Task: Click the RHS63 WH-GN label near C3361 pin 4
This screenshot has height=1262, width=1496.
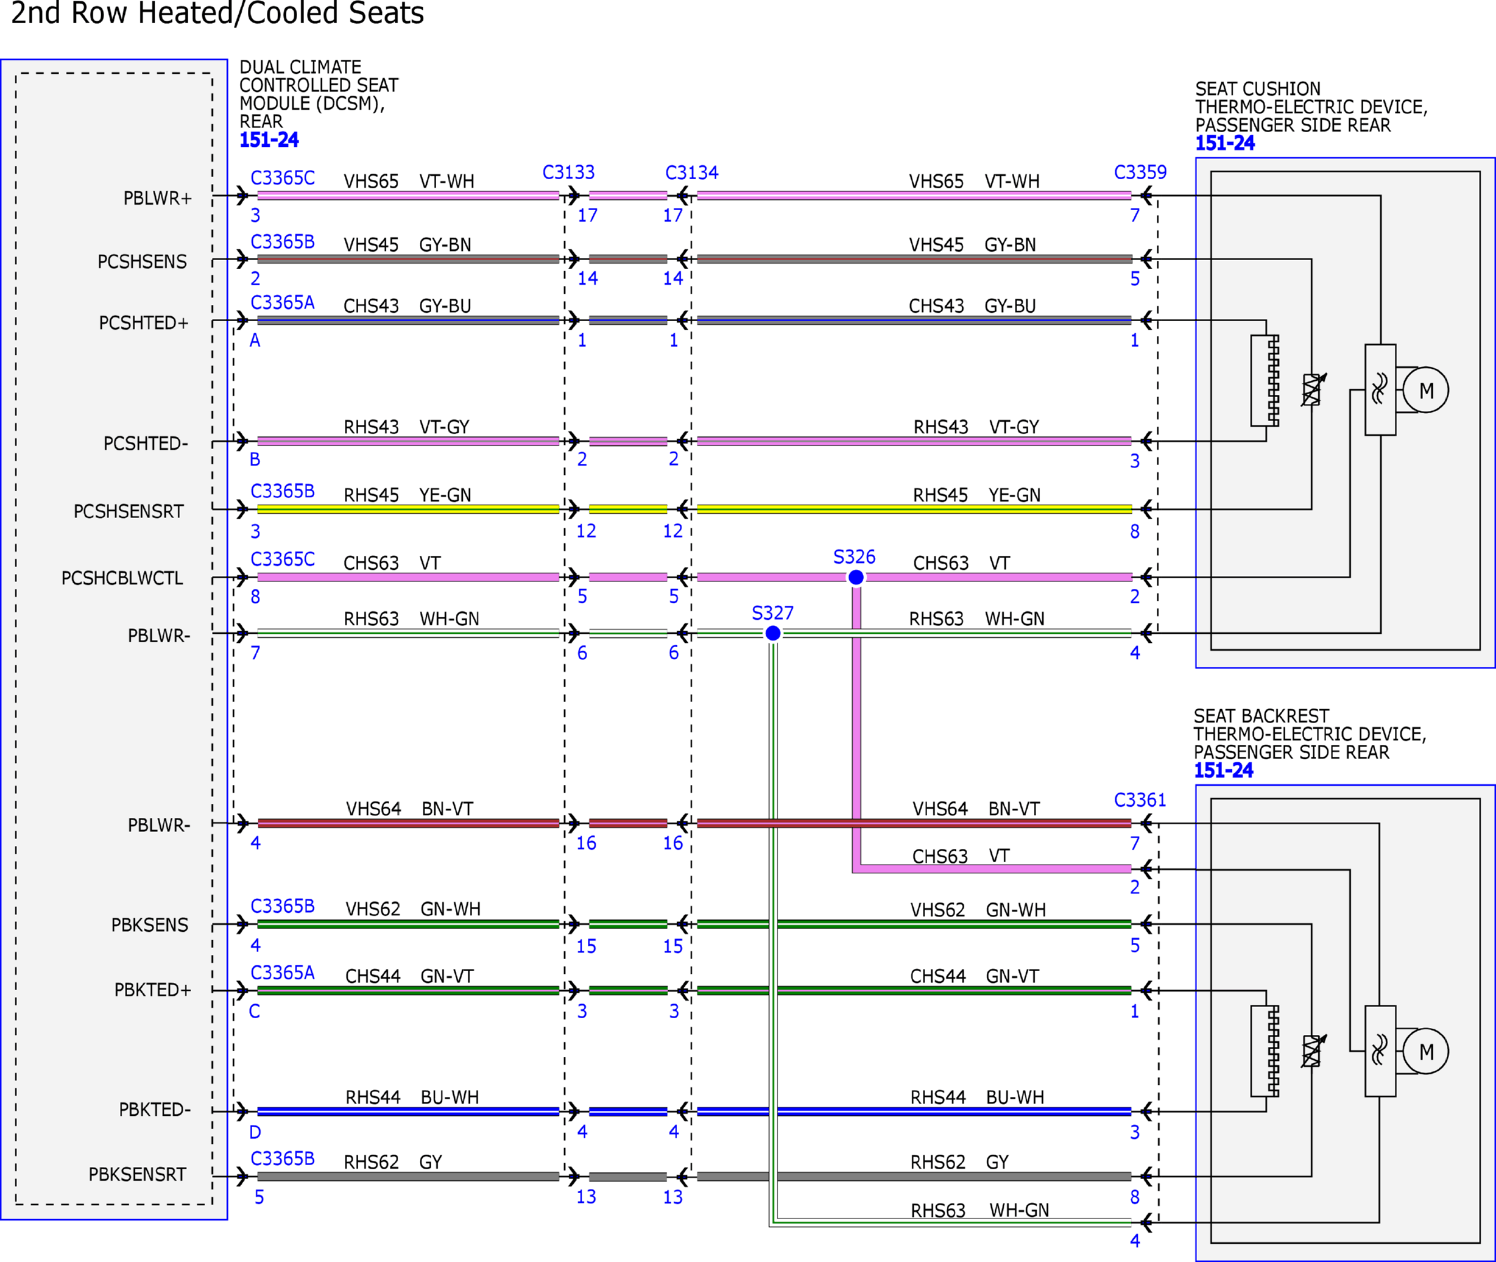Action: [980, 1211]
